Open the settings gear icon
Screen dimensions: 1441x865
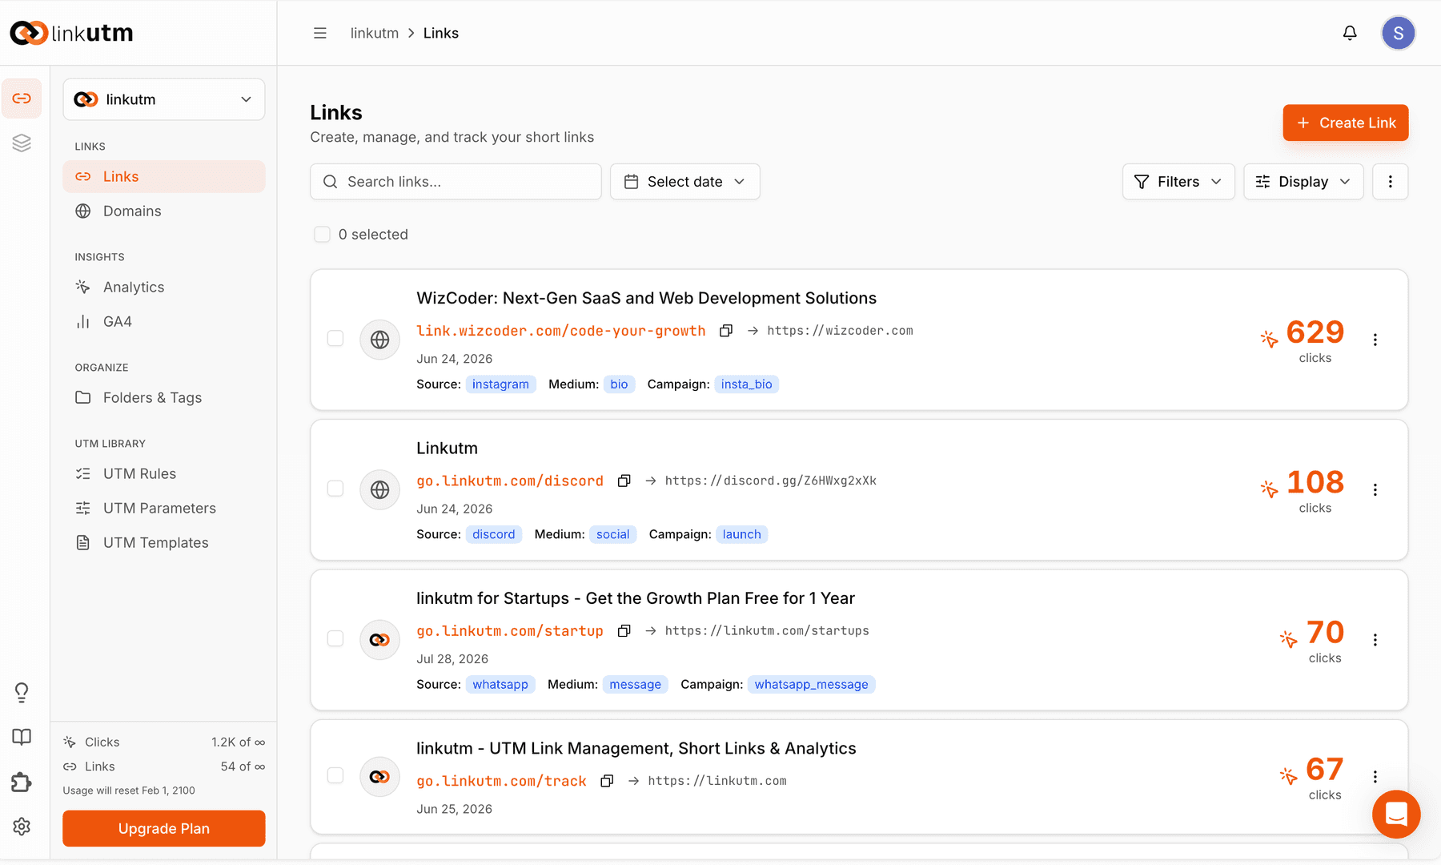[x=22, y=827]
